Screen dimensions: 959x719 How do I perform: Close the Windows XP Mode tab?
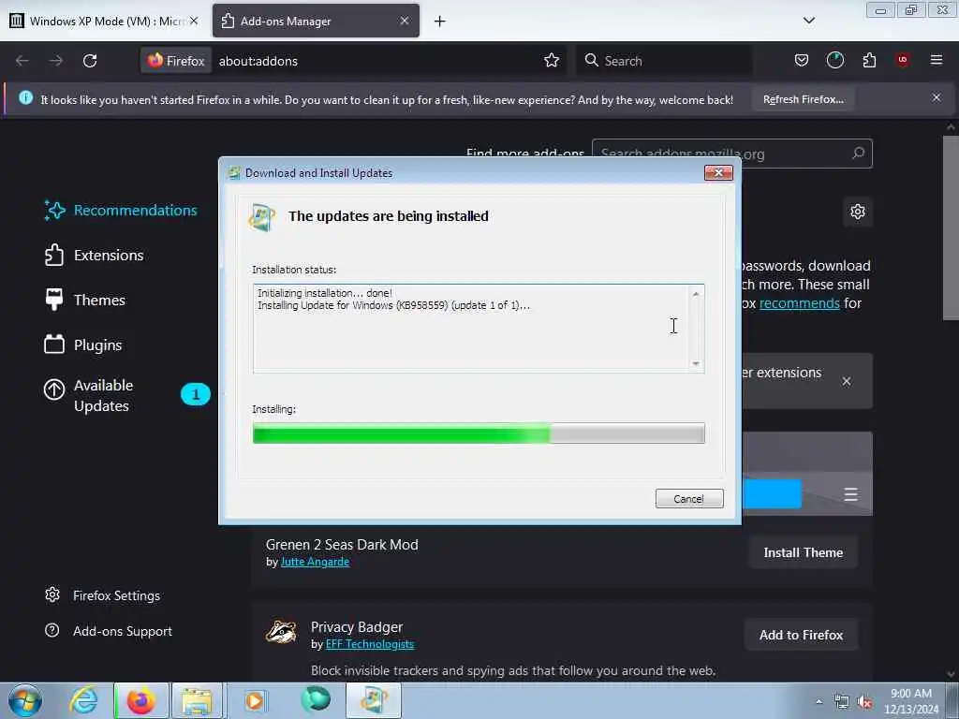[x=194, y=21]
